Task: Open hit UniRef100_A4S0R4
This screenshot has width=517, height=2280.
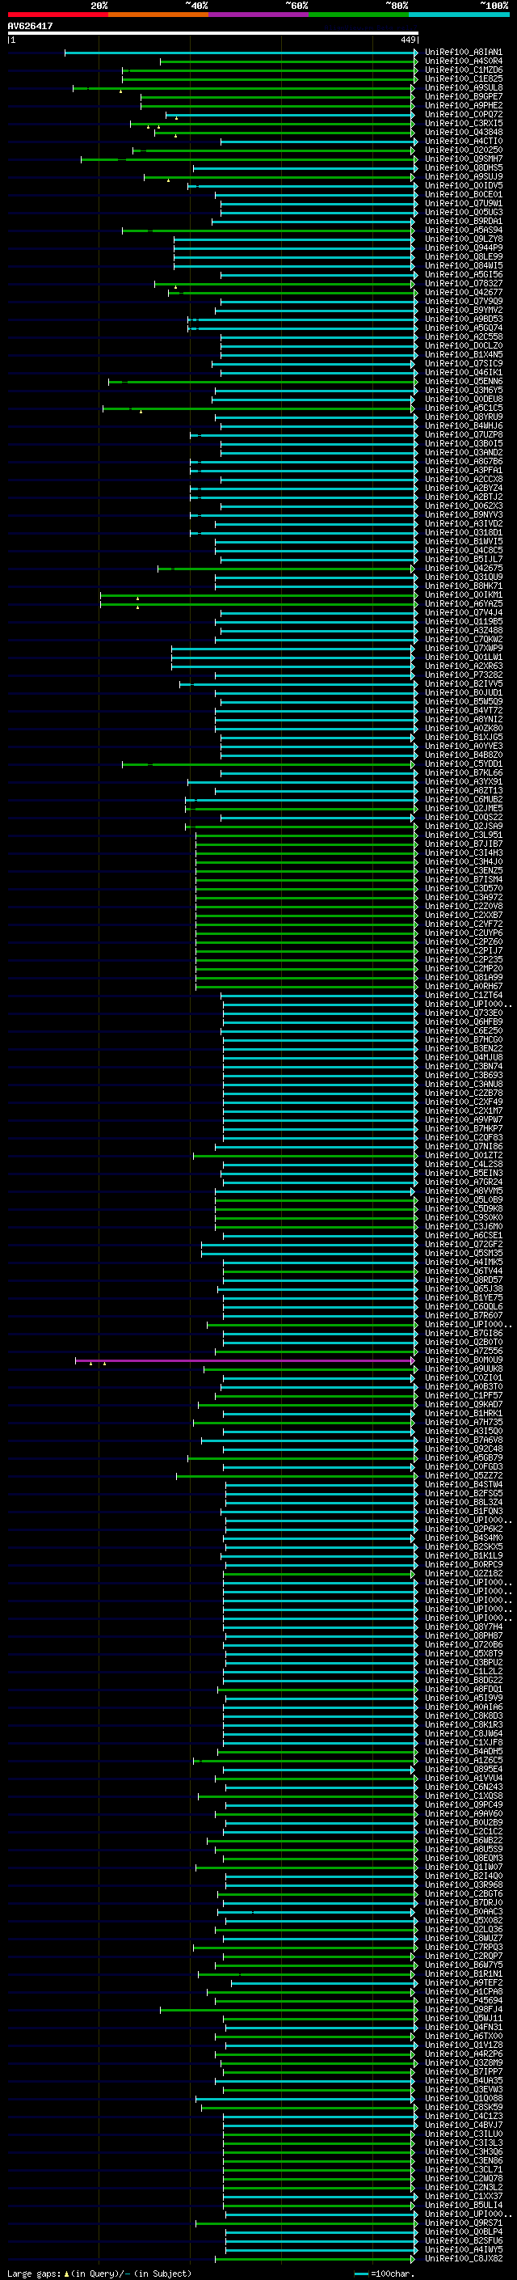Action: (x=463, y=61)
